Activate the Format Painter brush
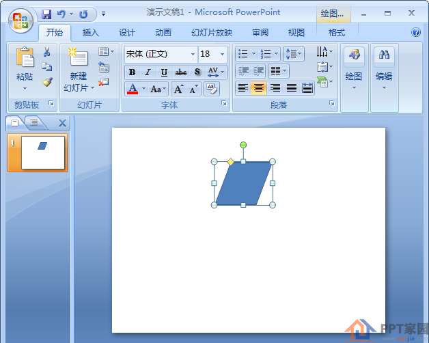Screen dimensions: 429x343 tap(47, 81)
